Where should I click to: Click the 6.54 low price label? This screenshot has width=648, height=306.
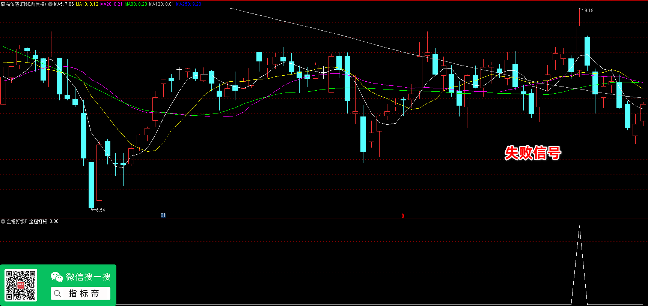click(x=100, y=210)
